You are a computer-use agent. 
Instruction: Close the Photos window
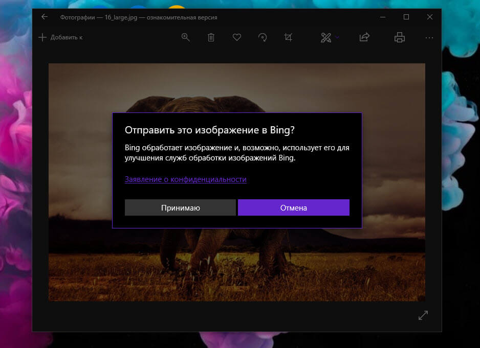[x=430, y=17]
